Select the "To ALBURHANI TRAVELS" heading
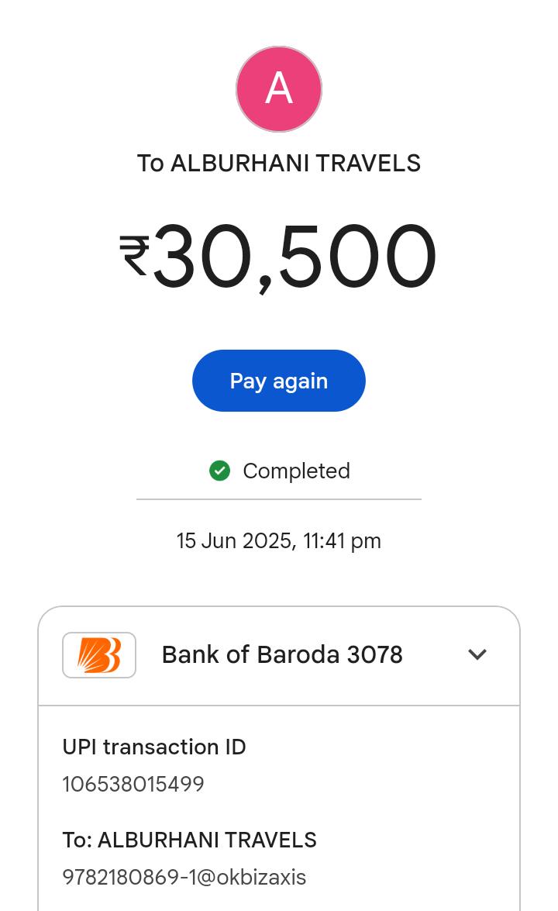Screen dimensions: 558x911 coord(279,164)
